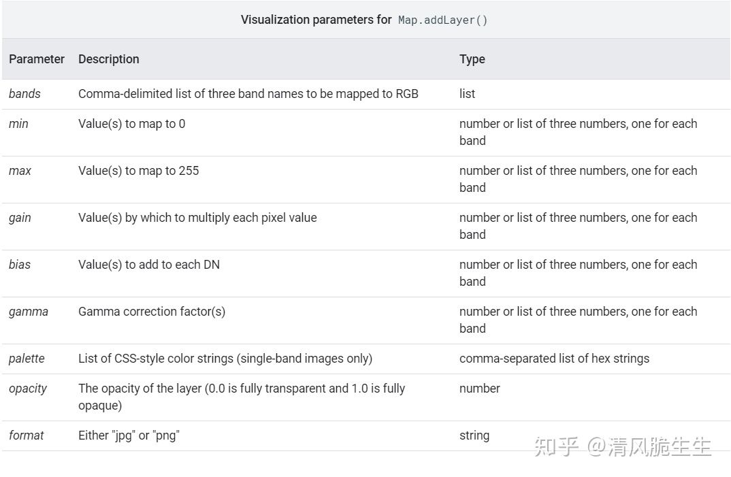The width and height of the screenshot is (731, 477).
Task: Click the Map.addLayer() code text in title
Action: tap(442, 20)
